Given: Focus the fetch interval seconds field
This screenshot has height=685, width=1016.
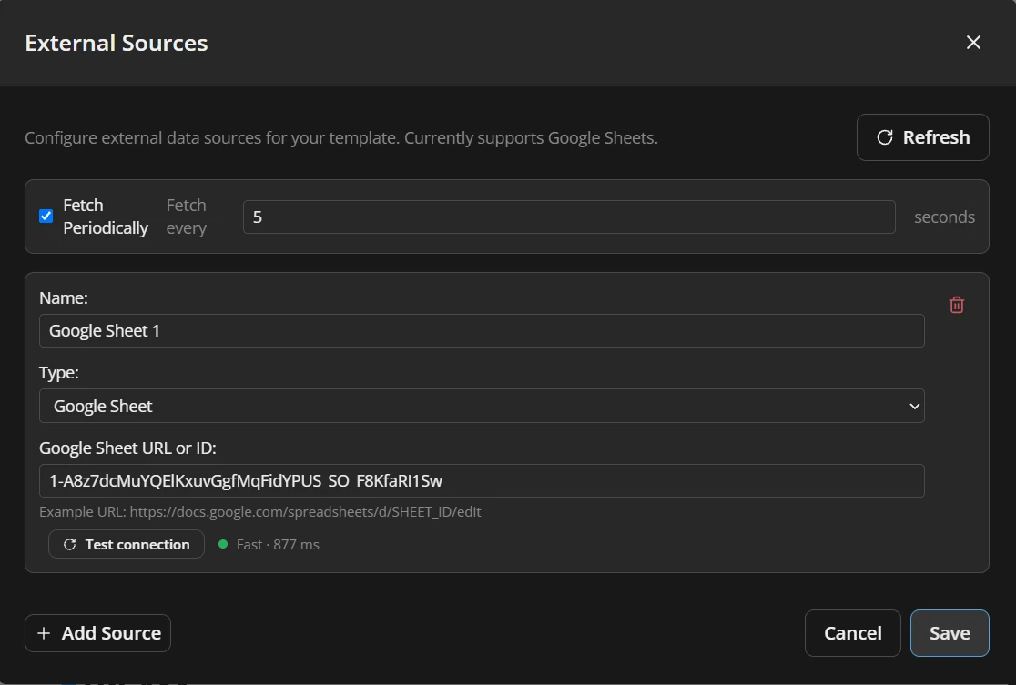Looking at the screenshot, I should point(569,217).
